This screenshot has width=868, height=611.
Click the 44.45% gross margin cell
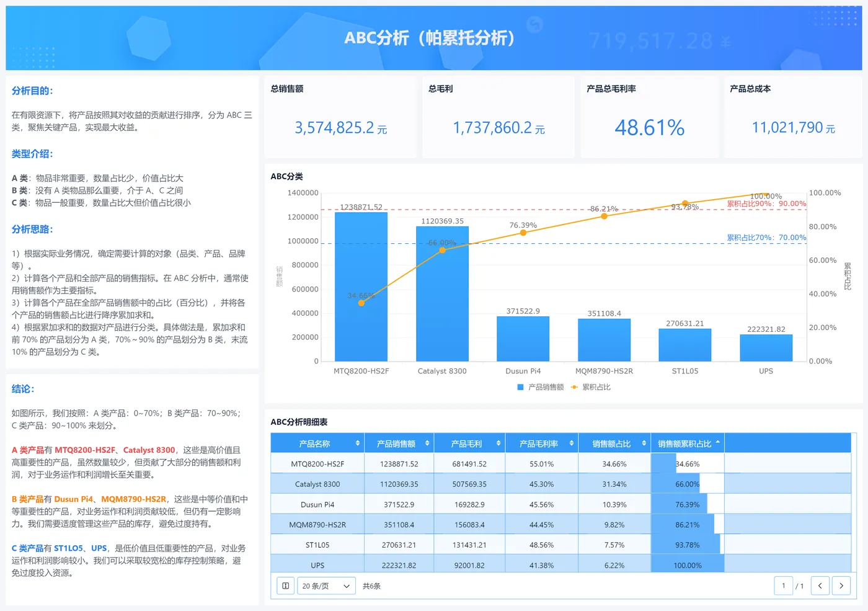pos(542,525)
